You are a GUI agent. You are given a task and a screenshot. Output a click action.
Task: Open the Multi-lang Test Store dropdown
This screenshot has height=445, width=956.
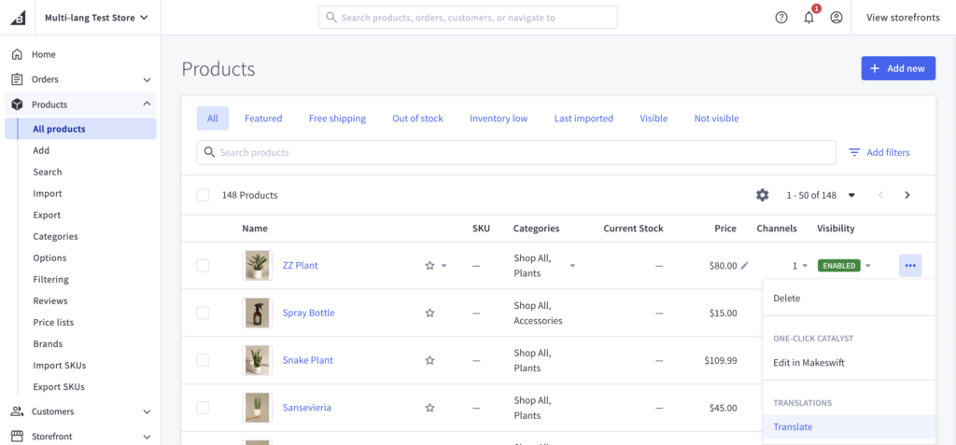pyautogui.click(x=96, y=17)
